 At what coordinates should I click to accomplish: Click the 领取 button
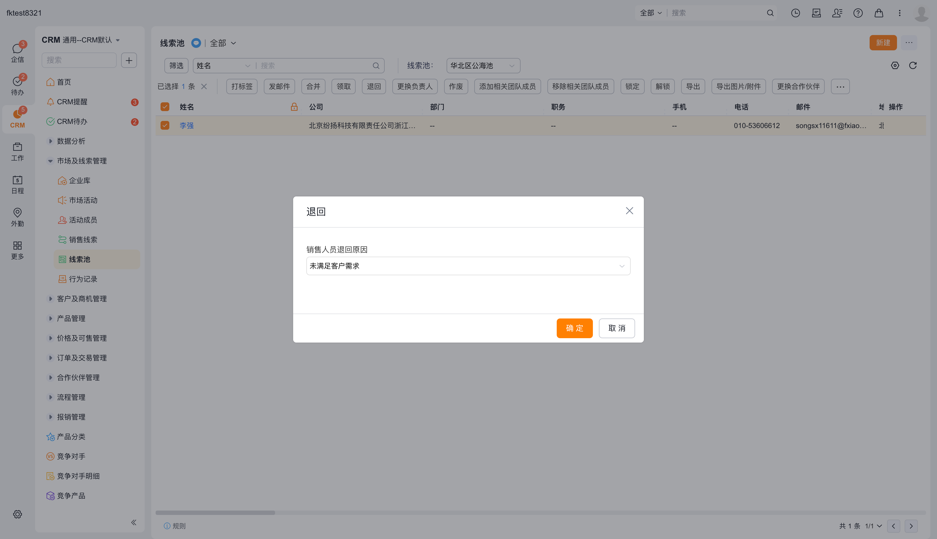(343, 86)
